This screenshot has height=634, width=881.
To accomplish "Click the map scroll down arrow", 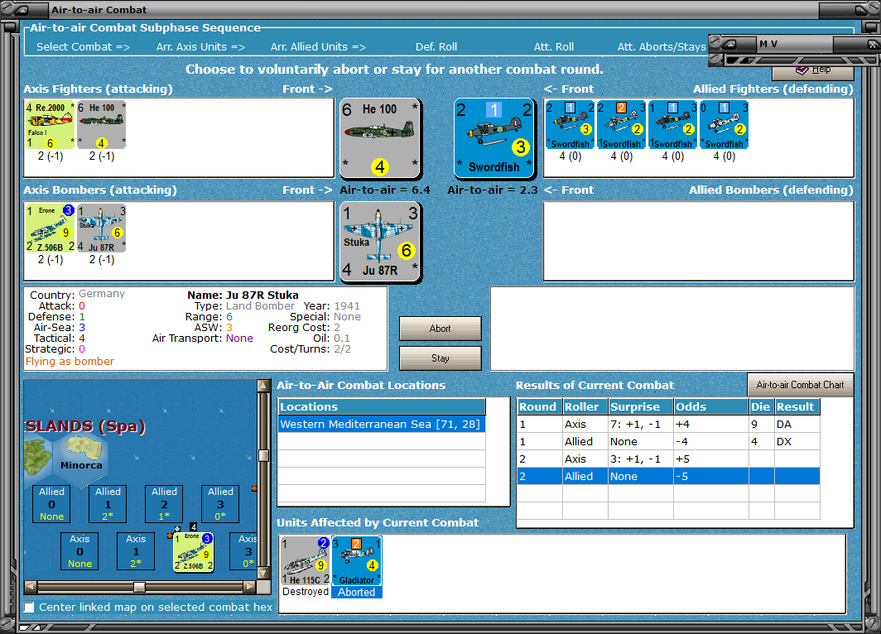I will pos(263,573).
